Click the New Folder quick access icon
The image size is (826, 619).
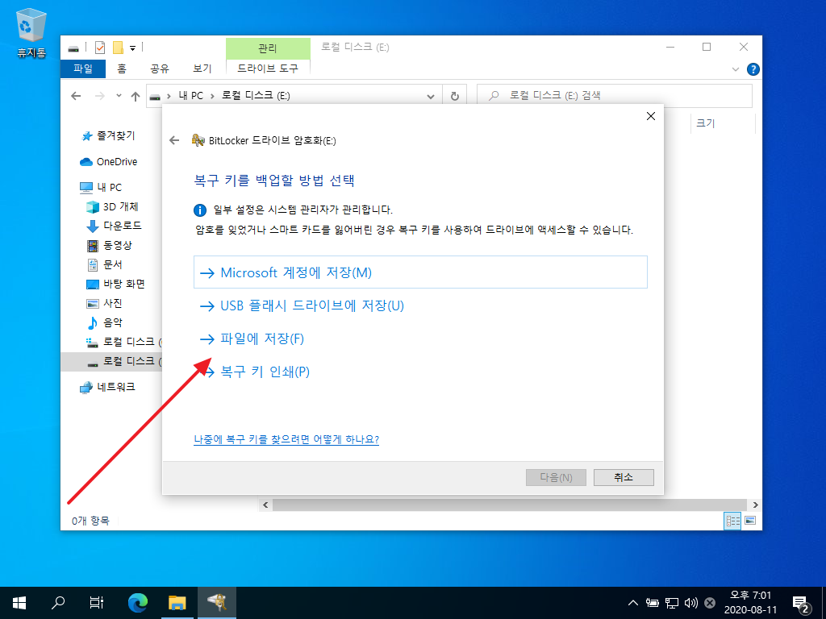point(118,48)
